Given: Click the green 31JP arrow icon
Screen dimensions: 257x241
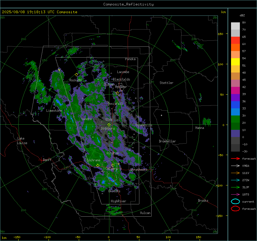Looking at the screenshot, I should click(235, 187).
